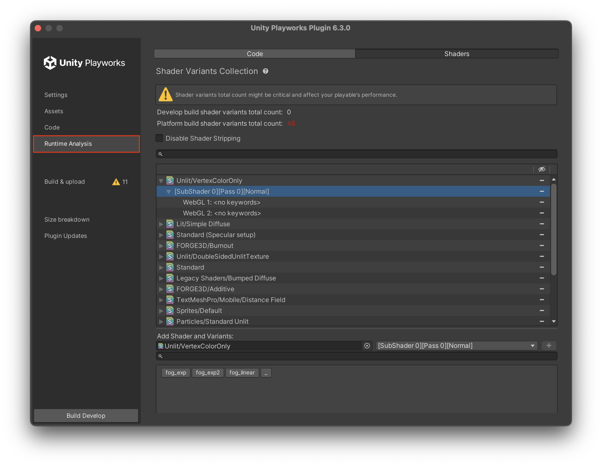This screenshot has width=602, height=466.
Task: Remove Legacy Shaders/Bumped Diffuse via minus icon
Action: (542, 278)
